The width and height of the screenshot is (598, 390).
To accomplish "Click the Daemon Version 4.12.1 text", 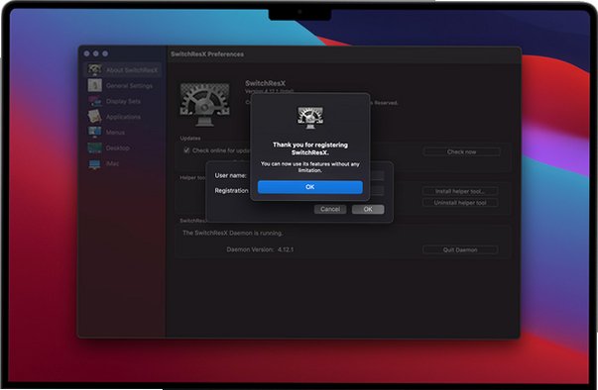I will coord(260,249).
